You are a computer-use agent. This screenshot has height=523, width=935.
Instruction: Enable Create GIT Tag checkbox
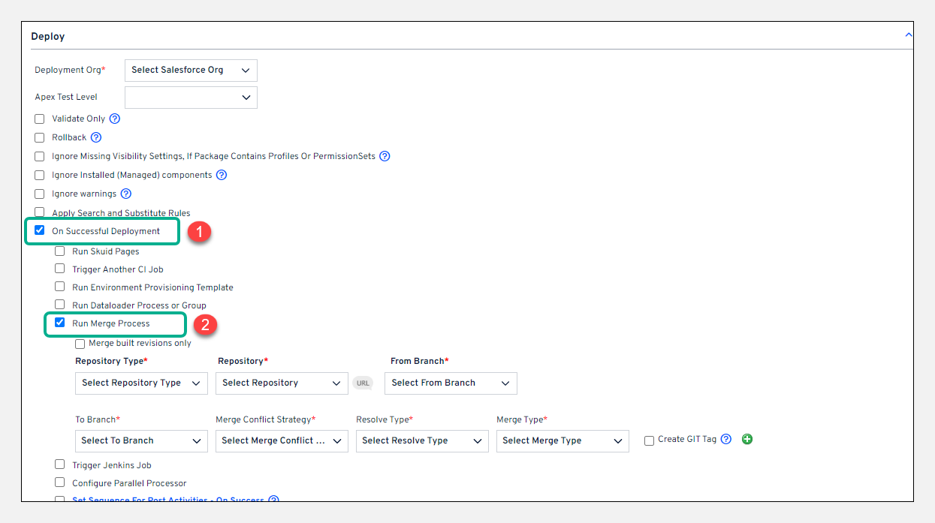pos(649,440)
